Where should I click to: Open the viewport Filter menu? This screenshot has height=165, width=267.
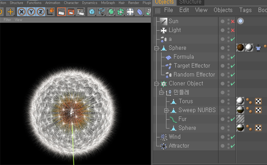click(7, 20)
